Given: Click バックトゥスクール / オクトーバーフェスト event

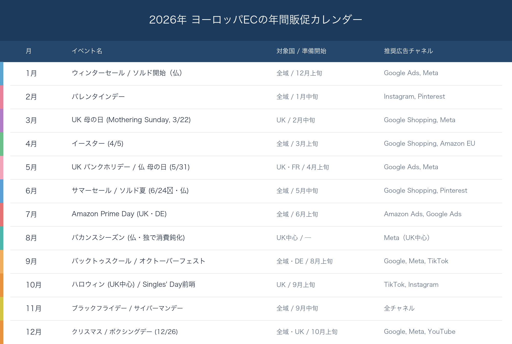Looking at the screenshot, I should [x=138, y=261].
